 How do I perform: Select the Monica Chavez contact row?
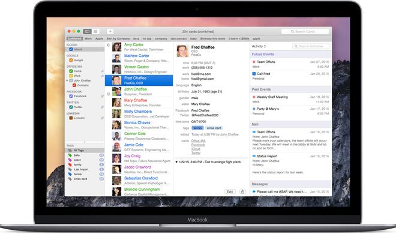pyautogui.click(x=139, y=125)
